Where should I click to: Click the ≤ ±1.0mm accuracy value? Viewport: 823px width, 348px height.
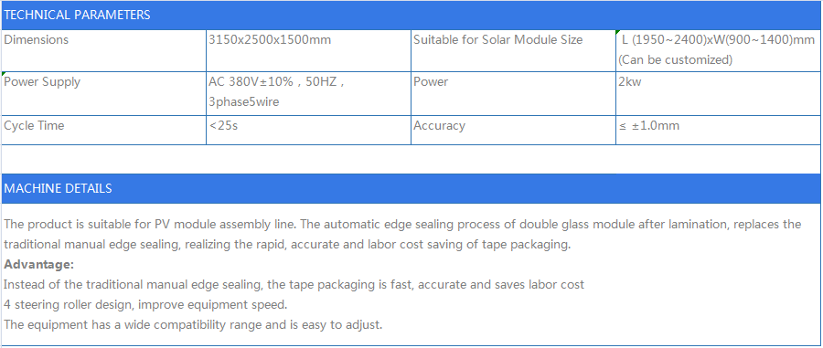[x=649, y=126]
